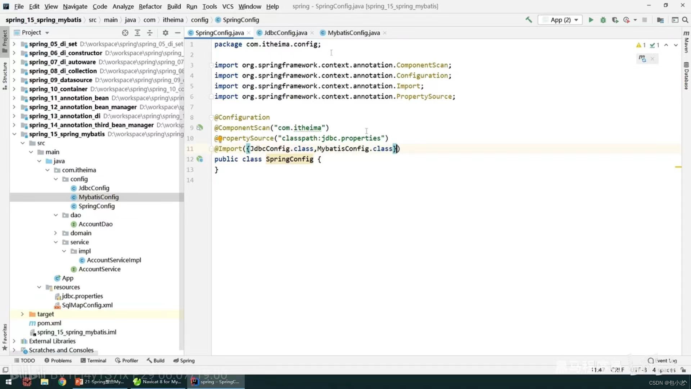This screenshot has width=691, height=389.
Task: Open the TODO tool window
Action: click(24, 361)
